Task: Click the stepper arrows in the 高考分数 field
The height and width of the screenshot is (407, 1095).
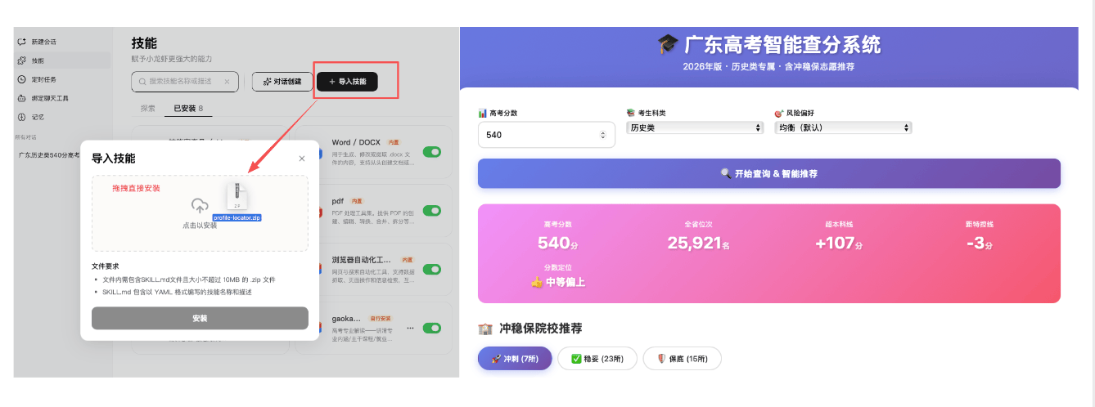Action: click(603, 135)
